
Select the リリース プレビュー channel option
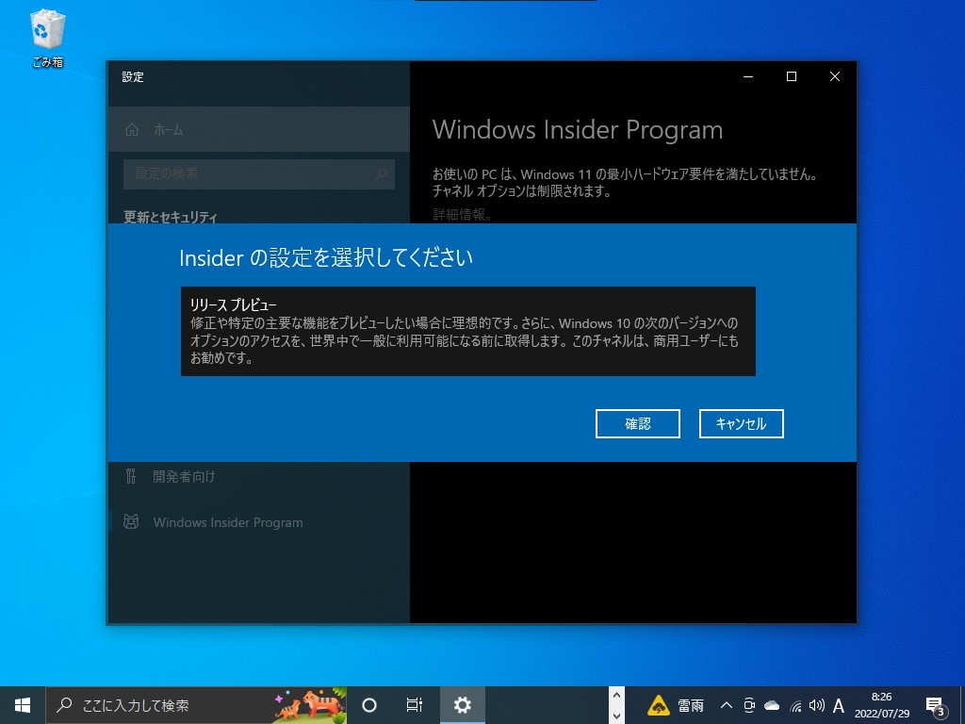[468, 331]
